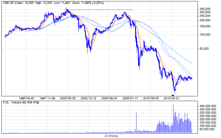Click the 2010-08-05 date label
Screen dimensions: 221x138
tap(151, 98)
